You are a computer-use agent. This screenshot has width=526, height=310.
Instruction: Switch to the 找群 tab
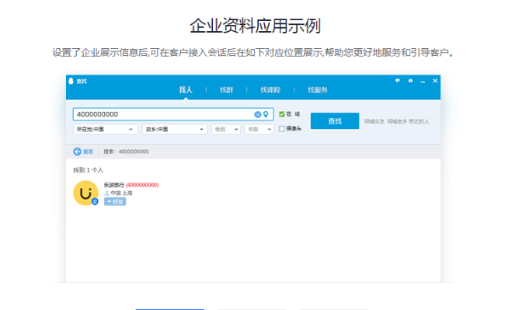click(226, 90)
